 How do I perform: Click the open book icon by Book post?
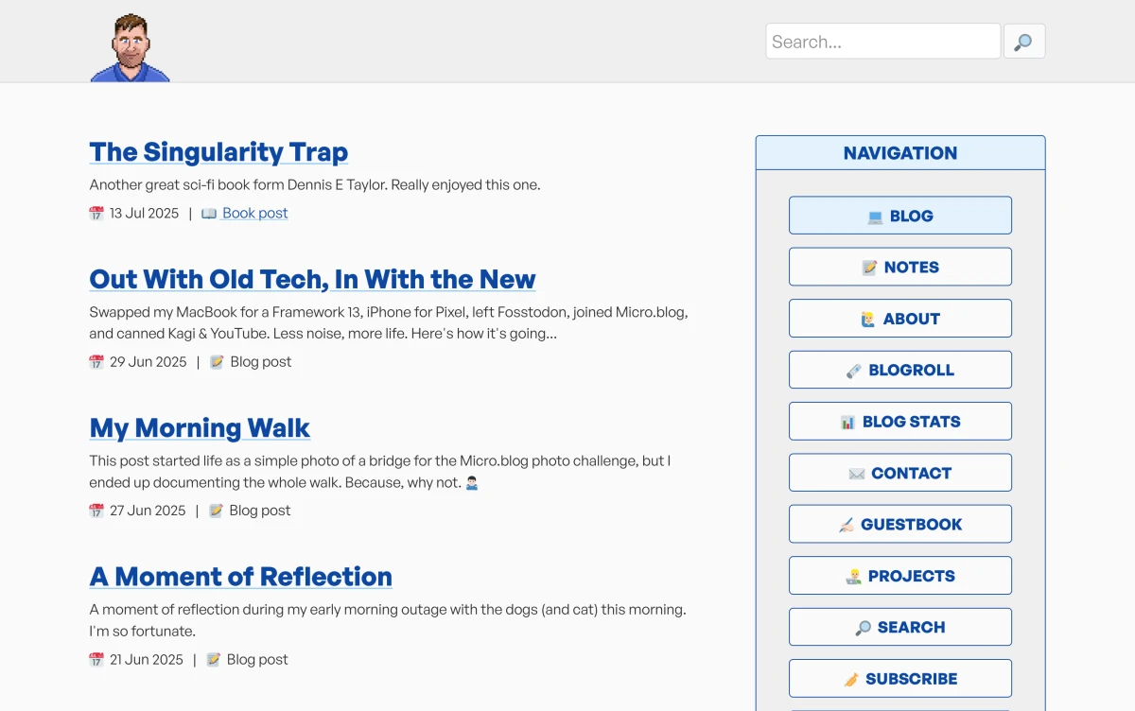point(209,214)
